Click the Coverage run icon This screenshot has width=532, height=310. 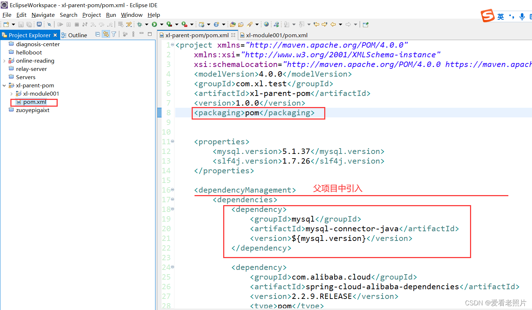click(x=169, y=24)
